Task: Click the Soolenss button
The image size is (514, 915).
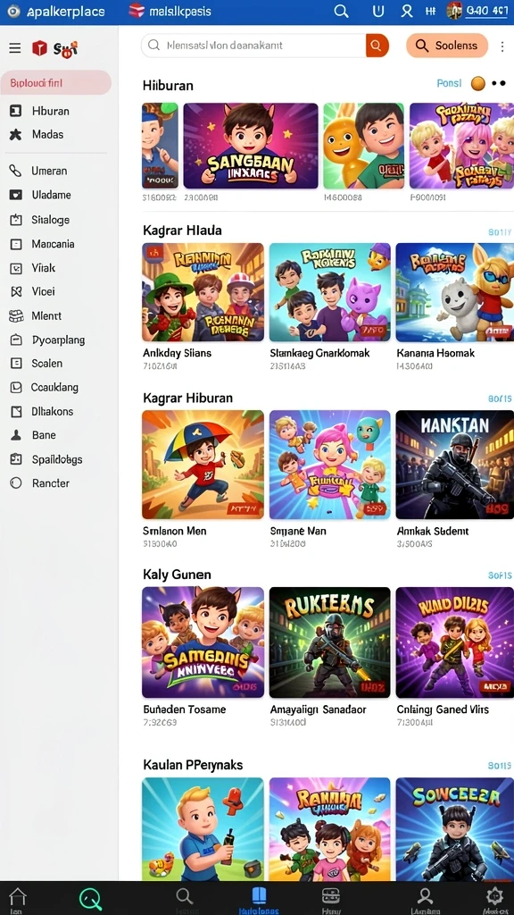Action: 447,46
